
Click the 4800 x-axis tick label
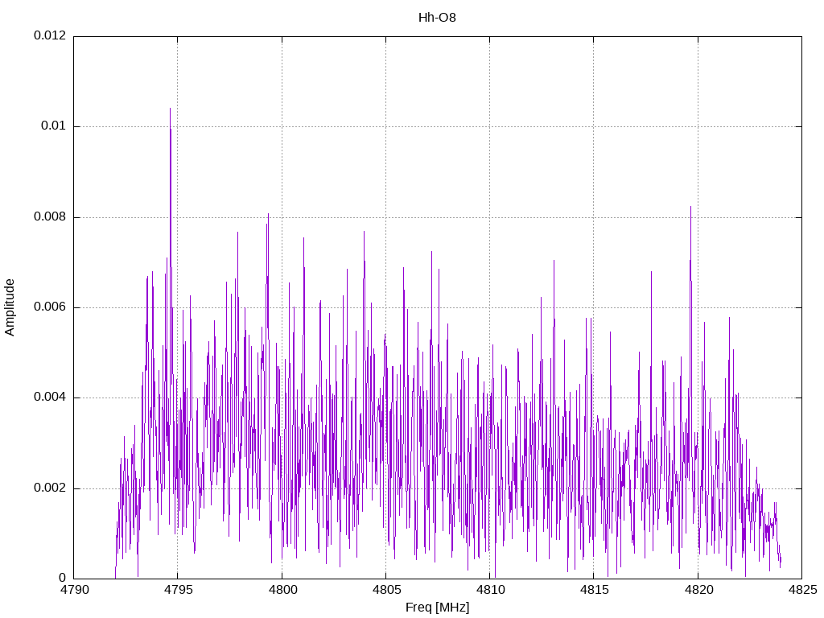coord(282,590)
